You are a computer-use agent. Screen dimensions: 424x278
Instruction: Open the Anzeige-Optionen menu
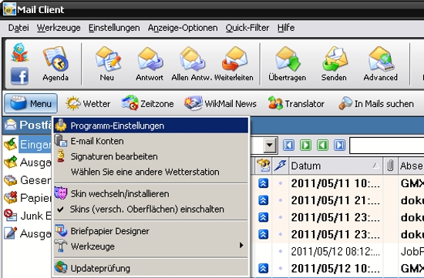(183, 28)
